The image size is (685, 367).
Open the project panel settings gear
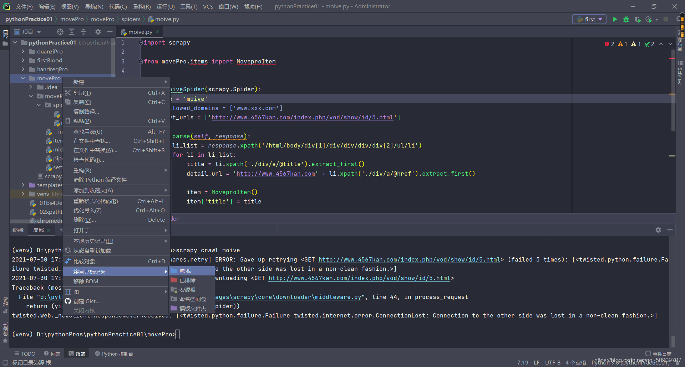[x=98, y=32]
